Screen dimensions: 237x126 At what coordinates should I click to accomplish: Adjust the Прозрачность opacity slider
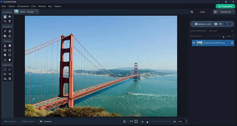pos(217,36)
